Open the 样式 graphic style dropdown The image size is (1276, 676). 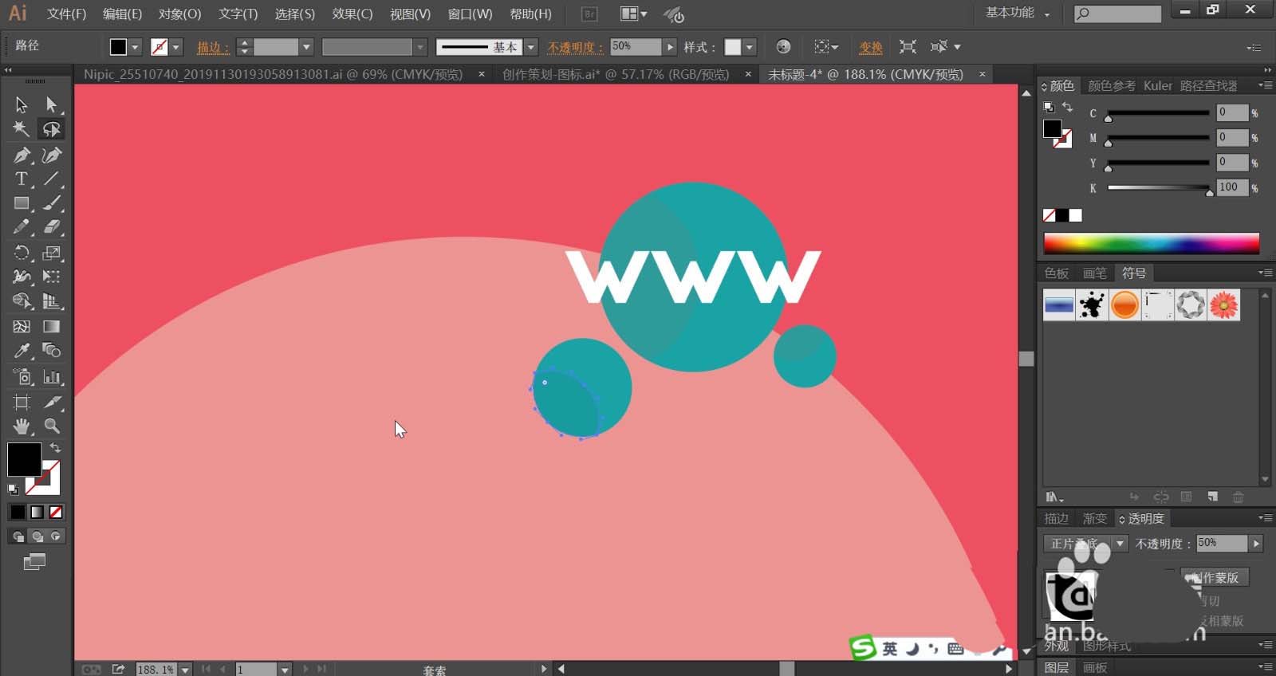click(749, 47)
